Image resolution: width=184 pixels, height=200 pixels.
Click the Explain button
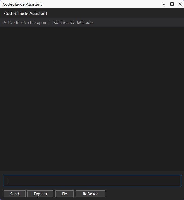point(40,194)
